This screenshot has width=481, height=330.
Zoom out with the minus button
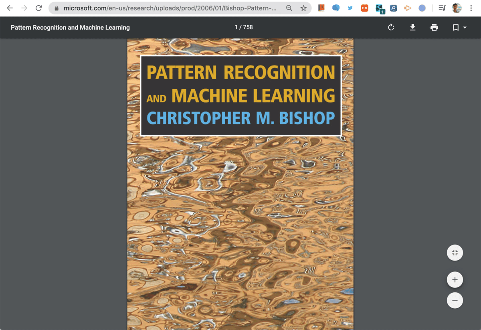click(455, 300)
